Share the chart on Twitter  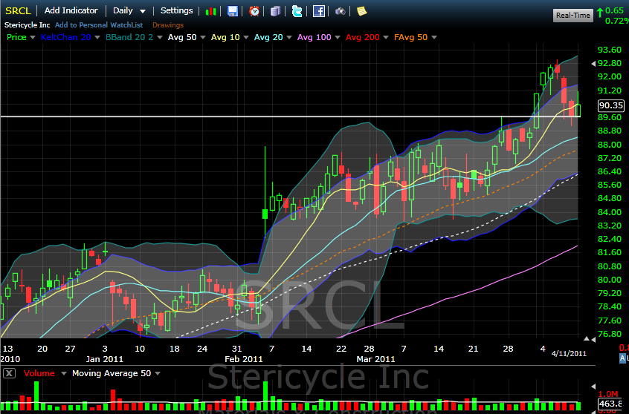coord(297,11)
